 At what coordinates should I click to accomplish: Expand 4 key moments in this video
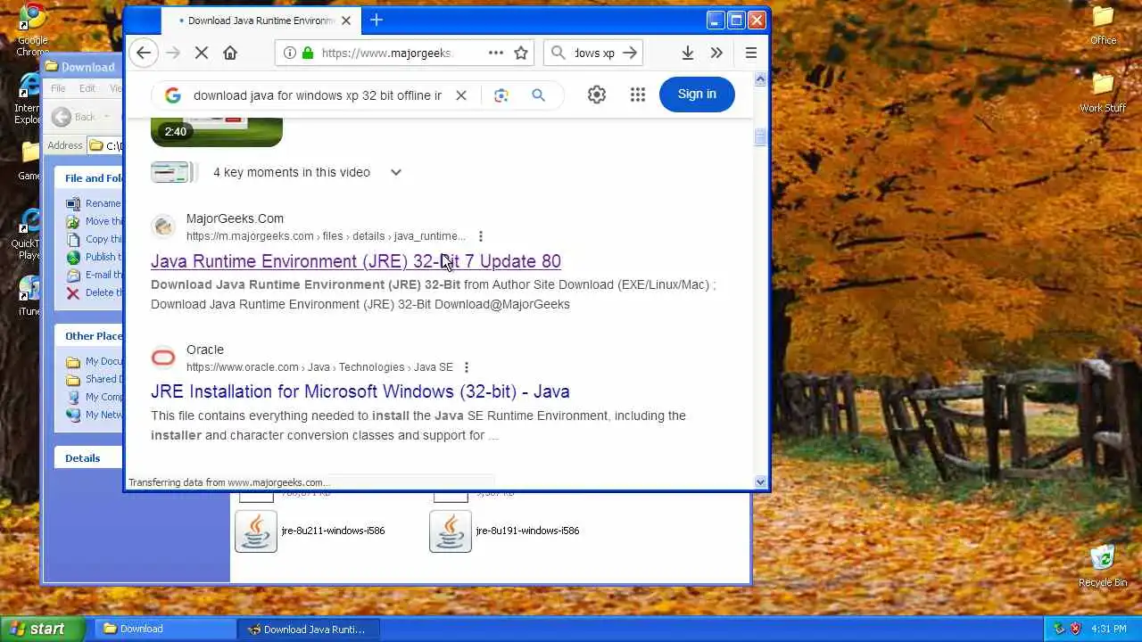(x=395, y=172)
